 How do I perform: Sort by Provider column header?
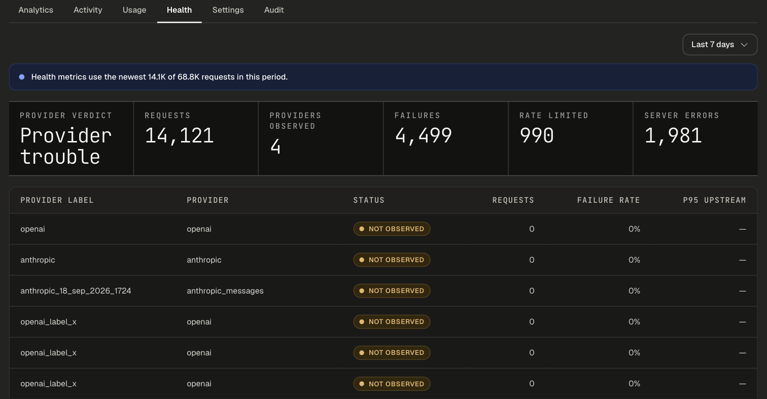click(x=207, y=200)
